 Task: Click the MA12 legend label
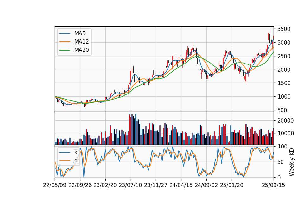[x=81, y=42]
